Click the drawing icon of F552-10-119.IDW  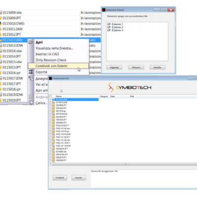[x=53, y=146]
